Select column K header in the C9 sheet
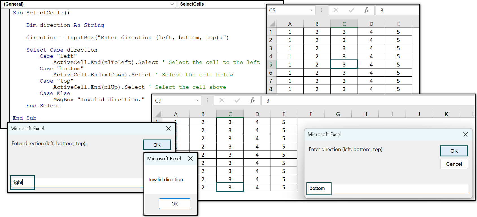The width and height of the screenshot is (477, 217). click(x=446, y=114)
